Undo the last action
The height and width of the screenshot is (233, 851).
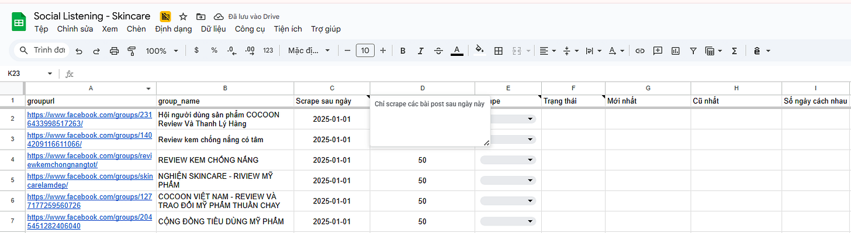tap(79, 51)
